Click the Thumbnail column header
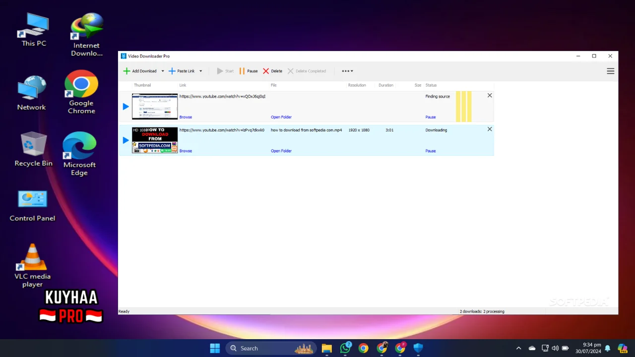This screenshot has height=357, width=635. (x=142, y=85)
